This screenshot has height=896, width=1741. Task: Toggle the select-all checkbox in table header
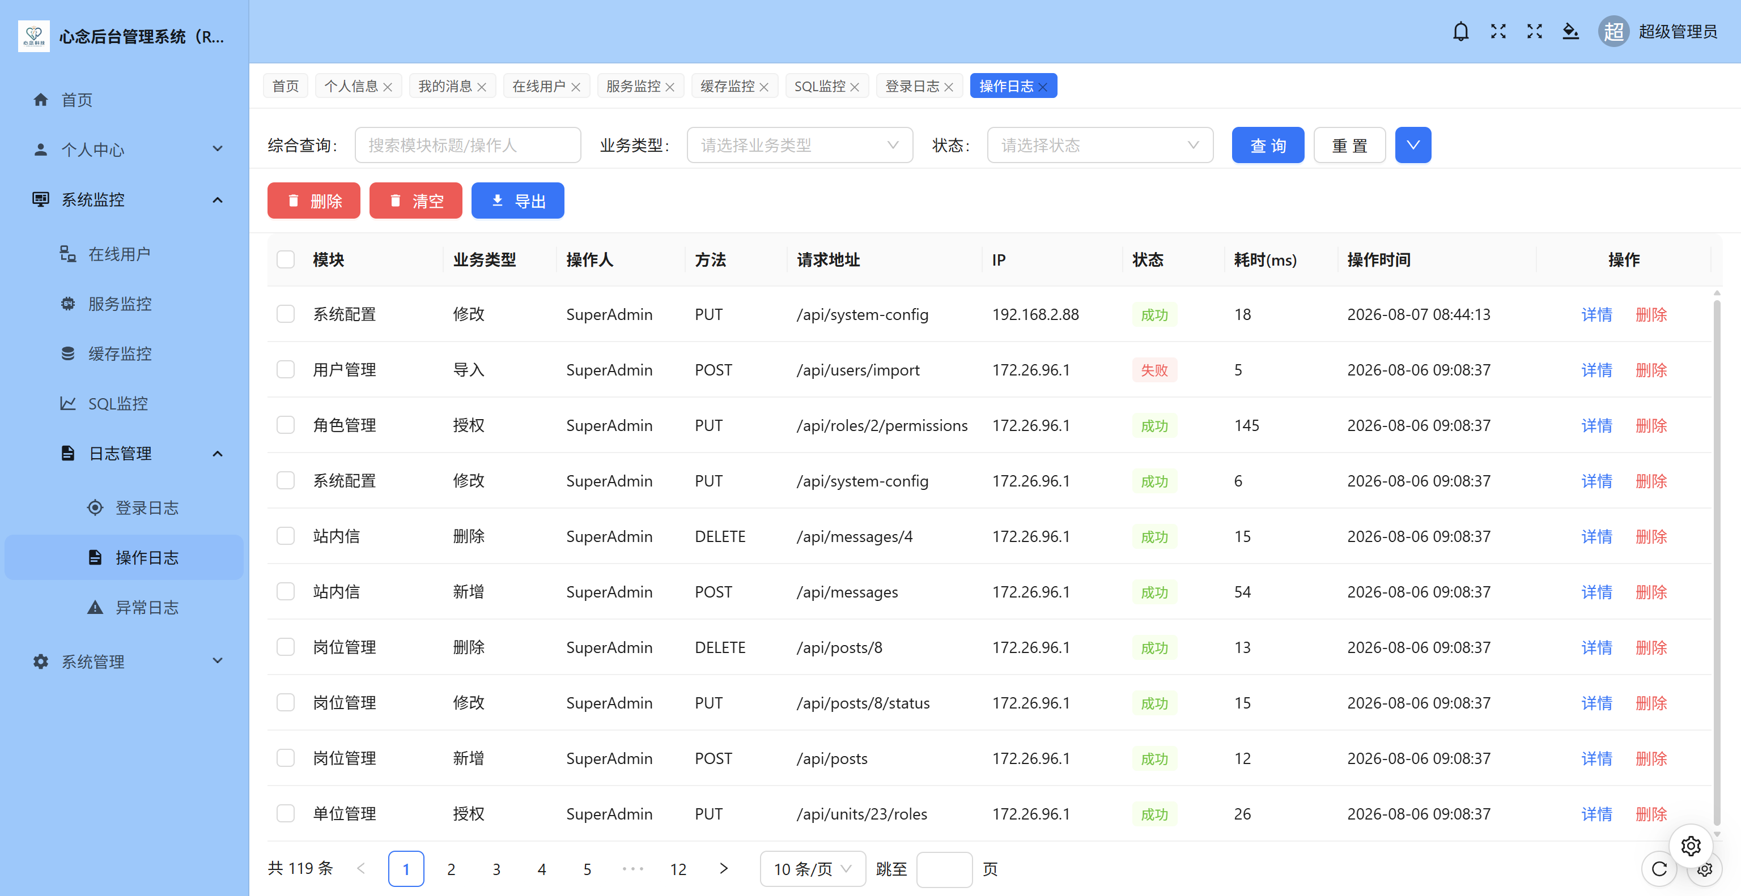click(x=285, y=260)
